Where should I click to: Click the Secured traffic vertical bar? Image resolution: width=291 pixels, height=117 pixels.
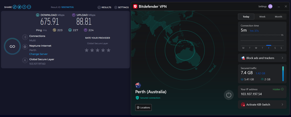(x=283, y=74)
